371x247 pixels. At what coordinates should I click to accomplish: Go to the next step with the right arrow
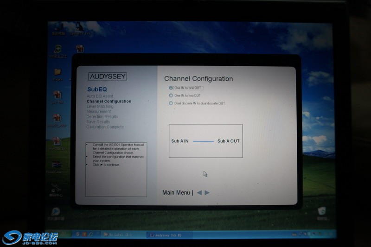click(207, 193)
